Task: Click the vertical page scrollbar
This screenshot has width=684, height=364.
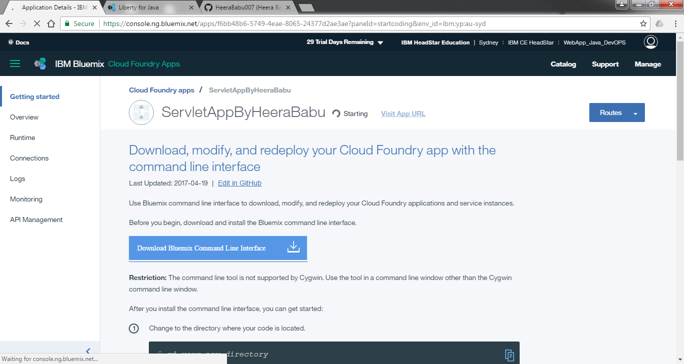Action: (x=680, y=100)
